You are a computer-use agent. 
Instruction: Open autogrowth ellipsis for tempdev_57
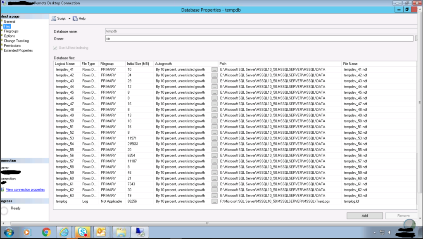pyautogui.click(x=214, y=161)
